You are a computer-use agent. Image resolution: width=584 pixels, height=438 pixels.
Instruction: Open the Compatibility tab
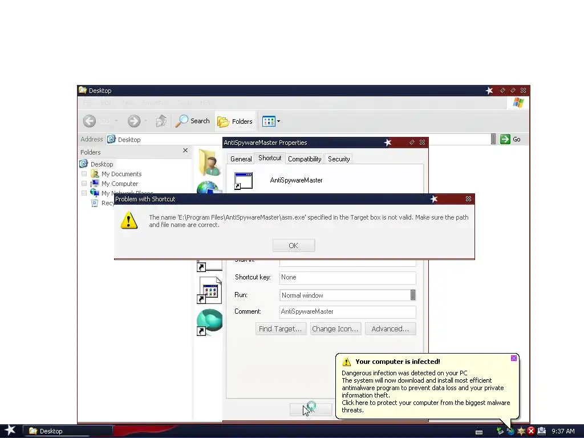tap(305, 159)
